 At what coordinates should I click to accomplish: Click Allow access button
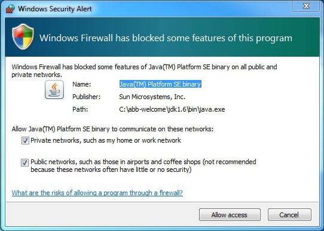tap(230, 215)
